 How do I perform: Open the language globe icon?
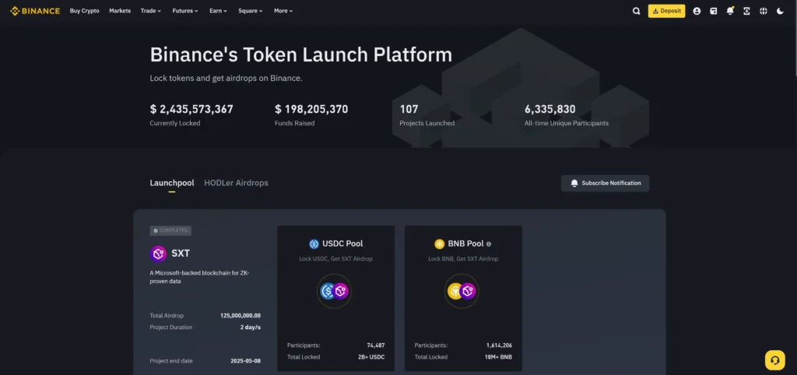764,11
